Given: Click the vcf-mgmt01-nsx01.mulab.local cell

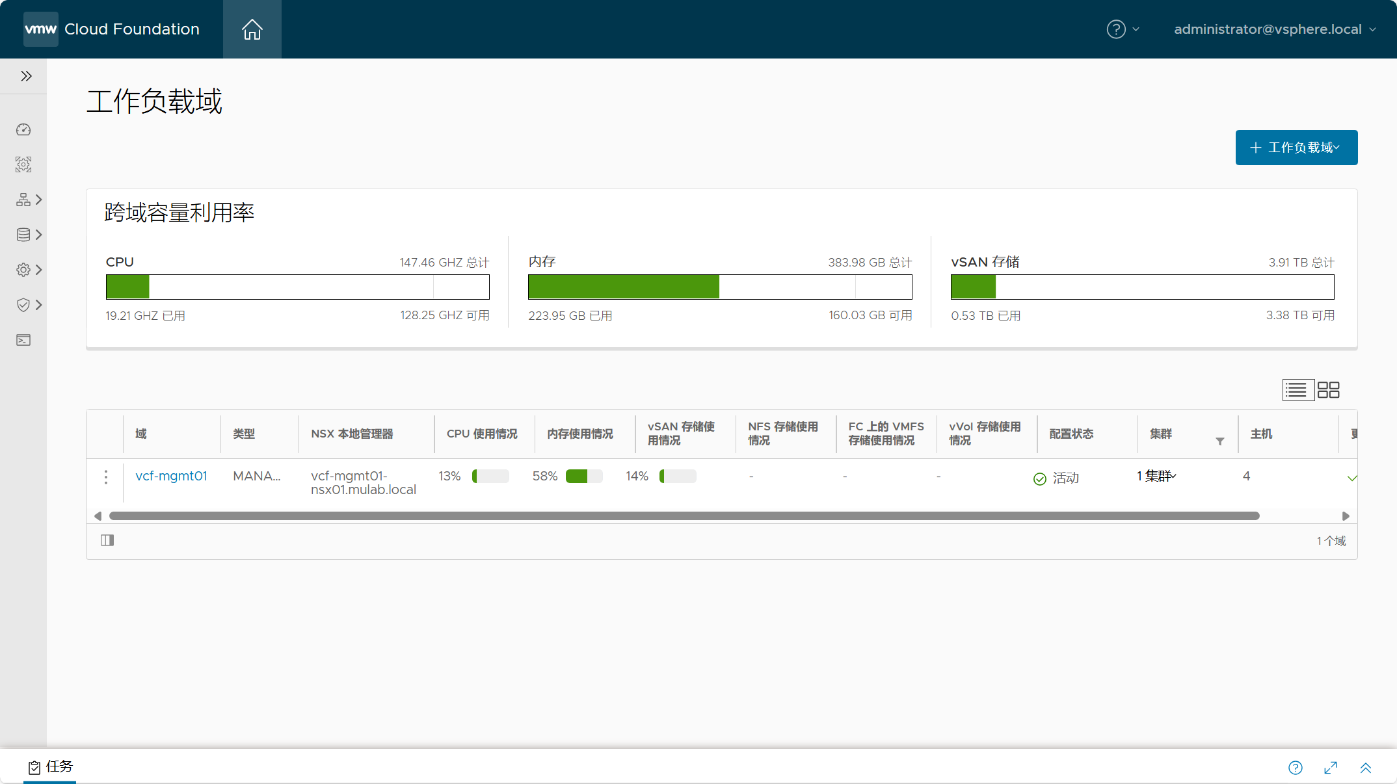Looking at the screenshot, I should pos(364,482).
